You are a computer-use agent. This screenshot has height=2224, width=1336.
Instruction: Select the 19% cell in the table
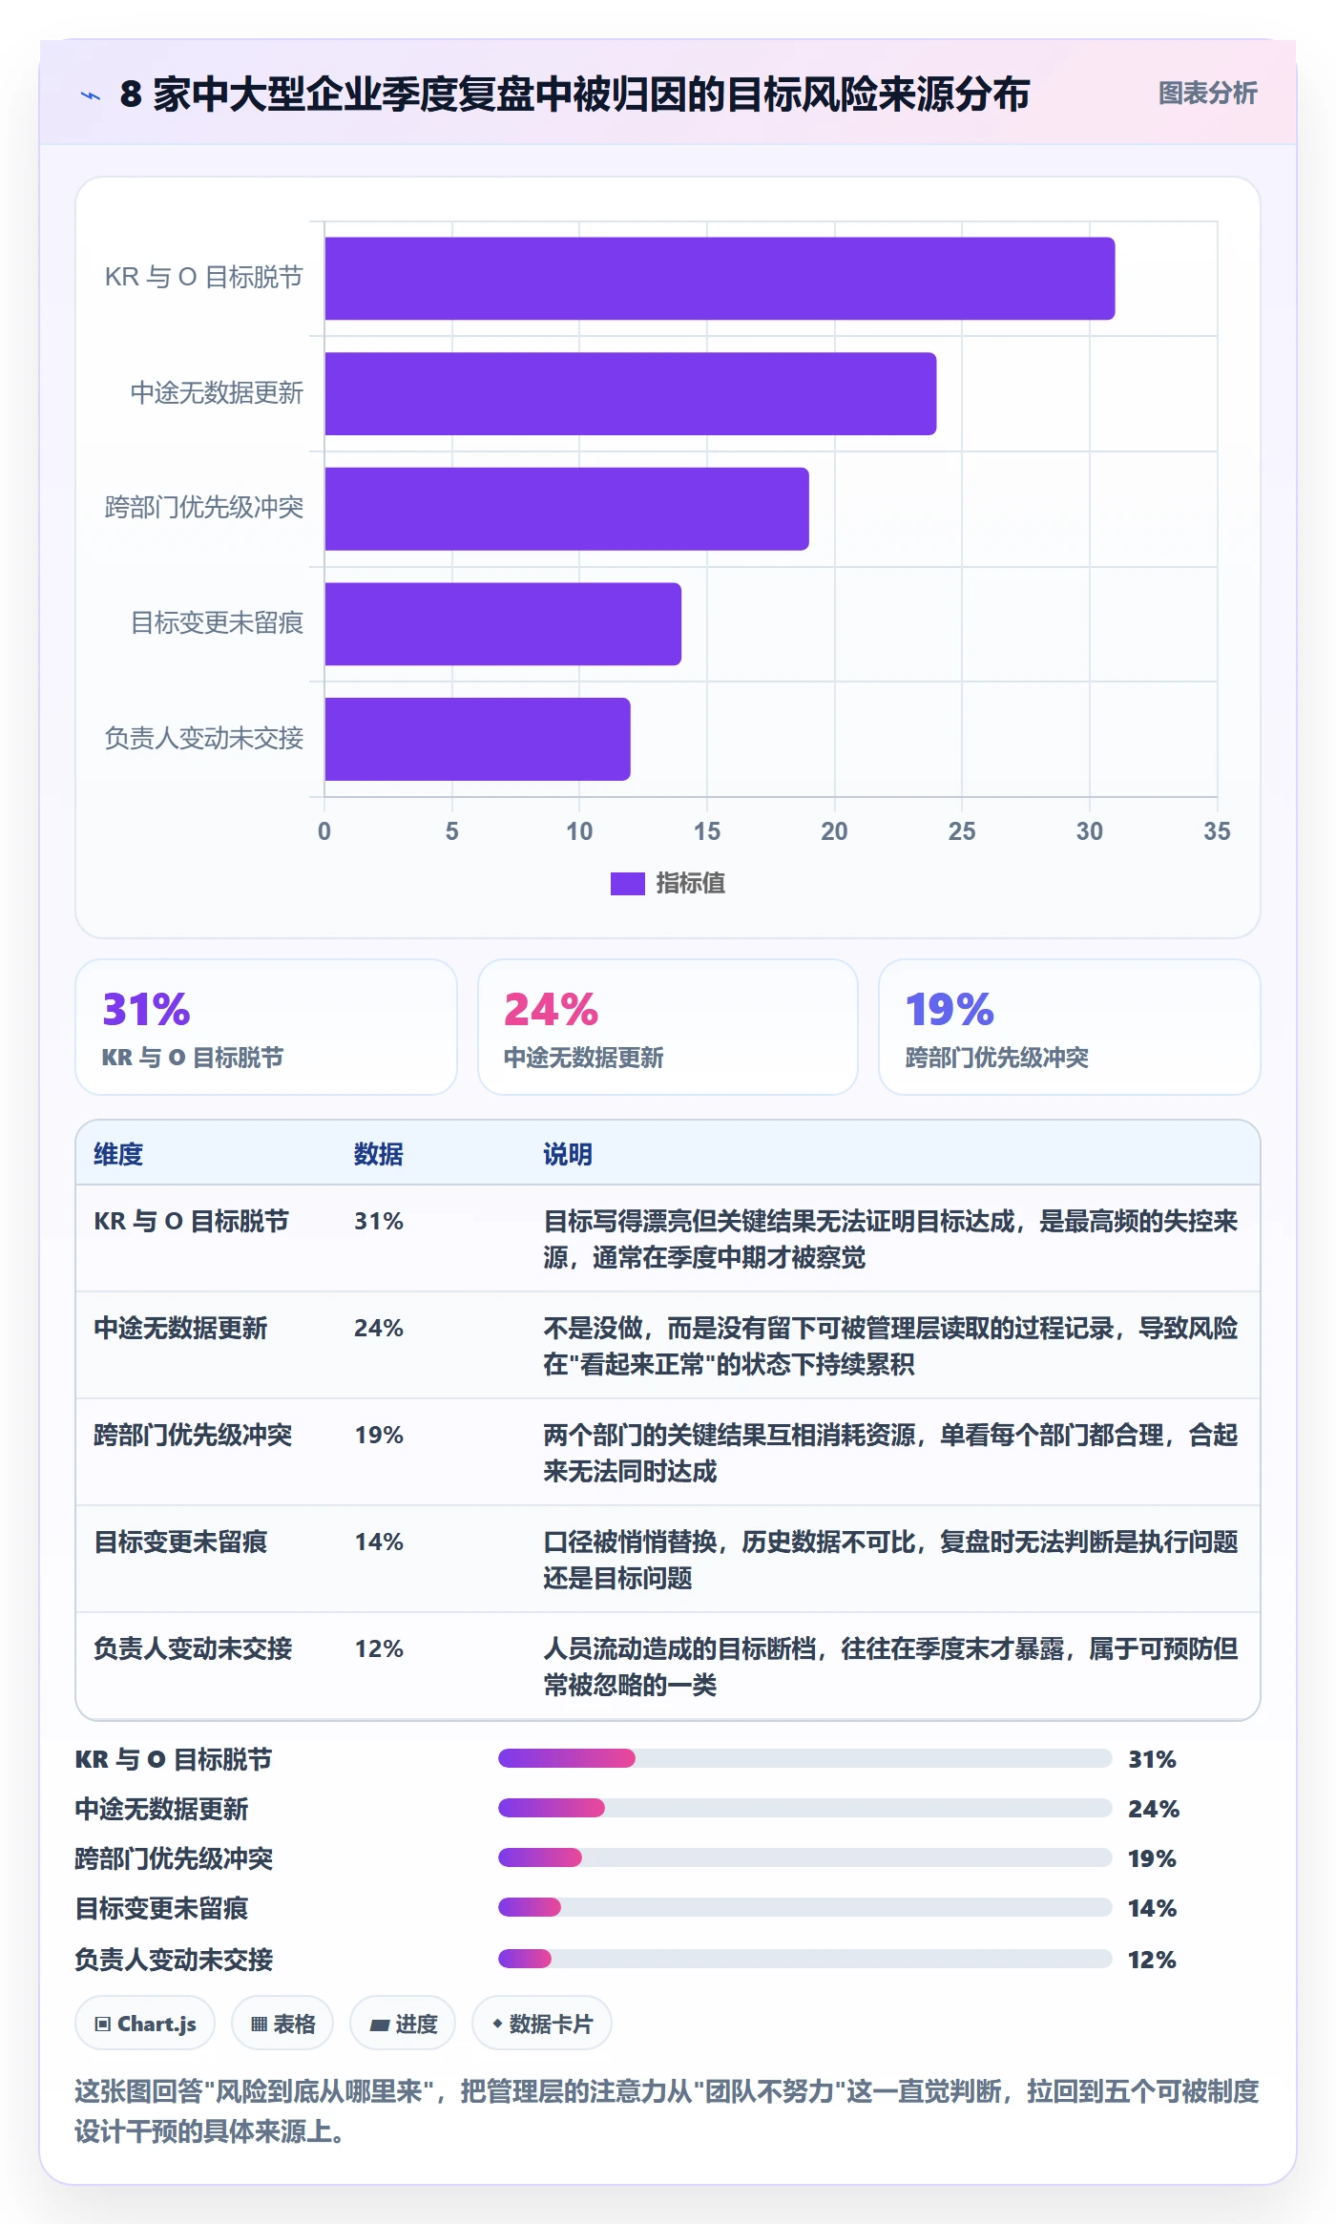tap(379, 1435)
